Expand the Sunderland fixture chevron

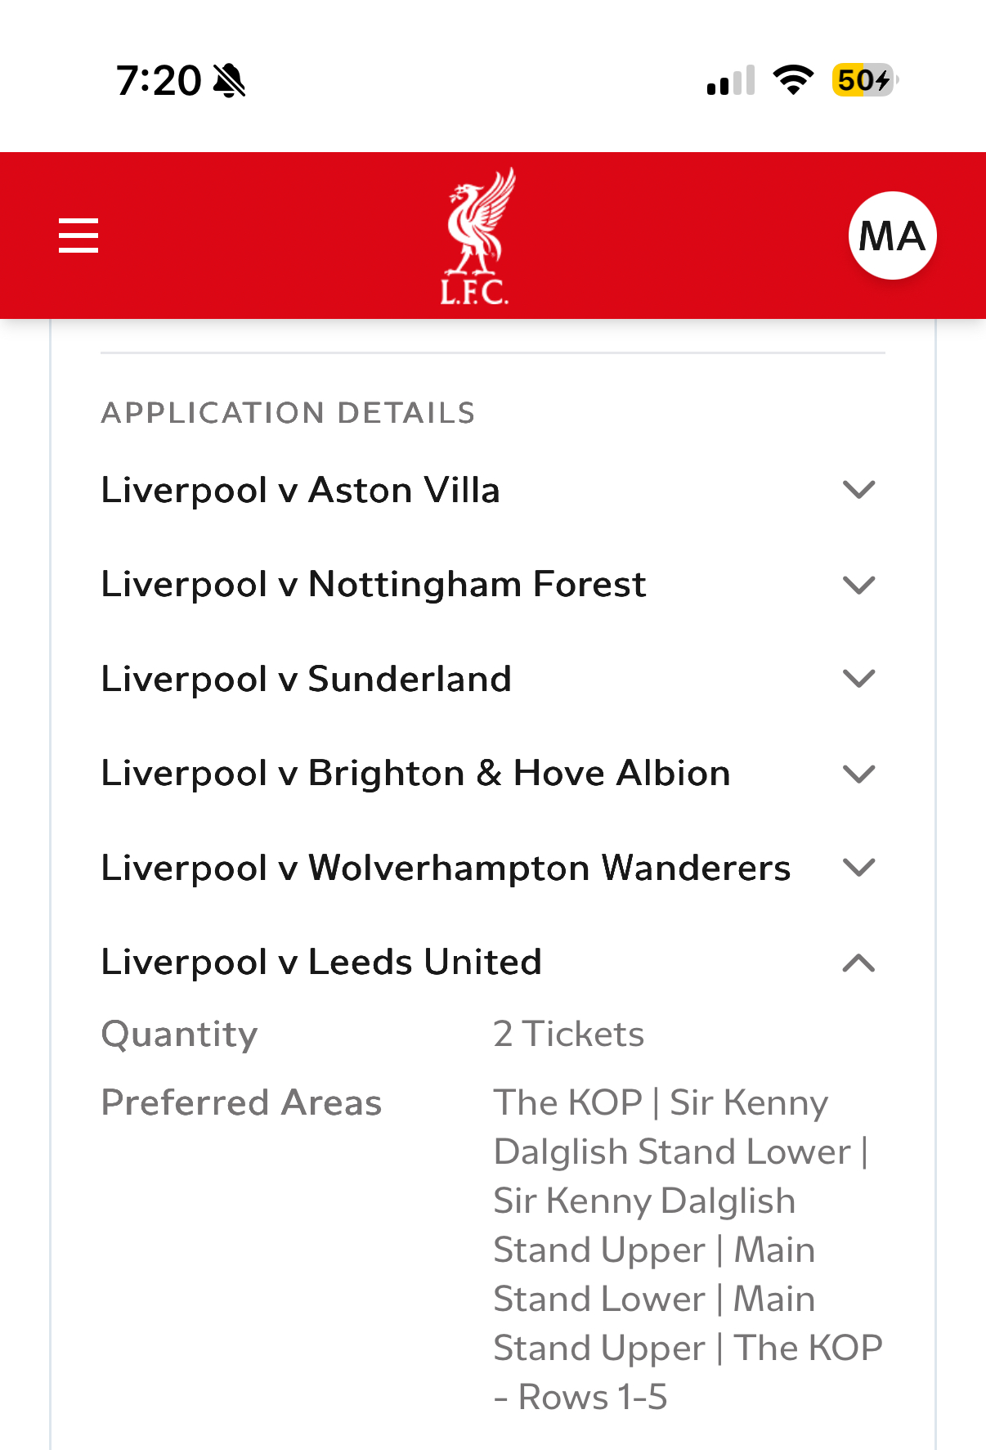point(858,679)
